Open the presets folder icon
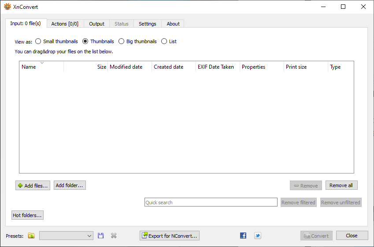 click(31, 236)
